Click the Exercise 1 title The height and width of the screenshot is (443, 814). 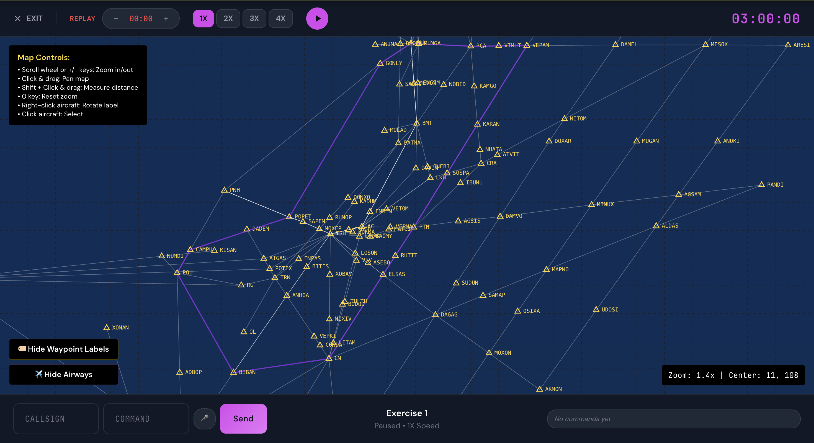407,413
